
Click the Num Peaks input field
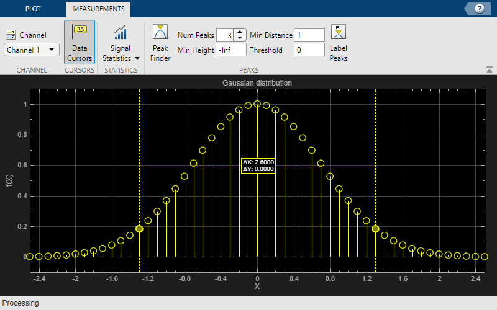pyautogui.click(x=225, y=35)
